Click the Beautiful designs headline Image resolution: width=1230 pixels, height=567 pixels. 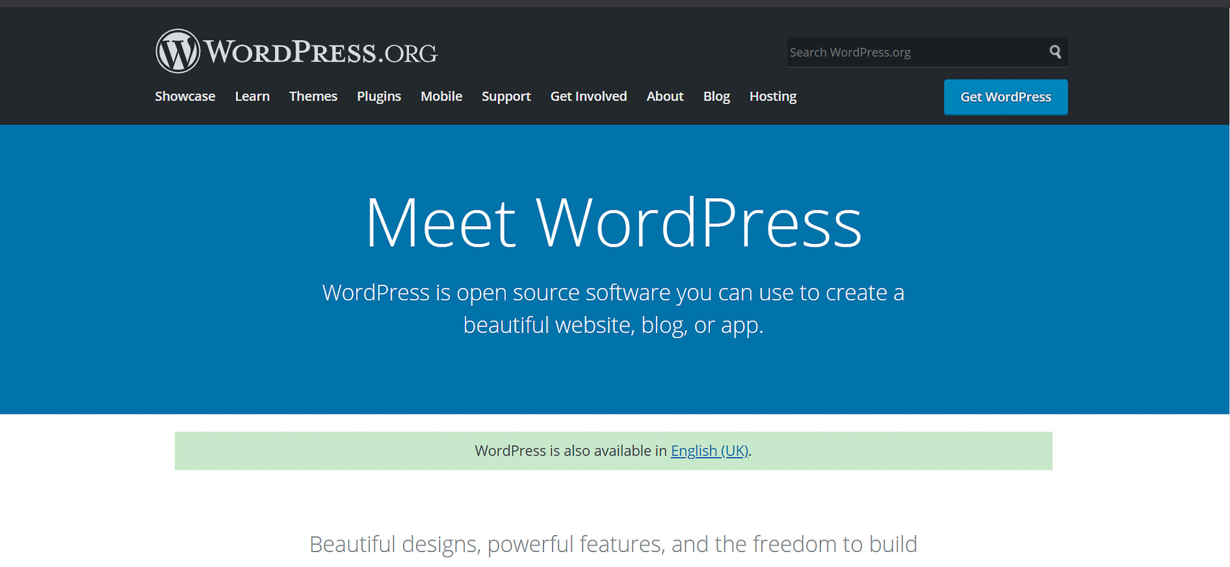[x=613, y=544]
